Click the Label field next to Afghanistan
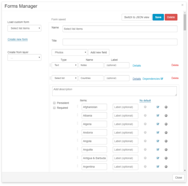 click(x=125, y=107)
